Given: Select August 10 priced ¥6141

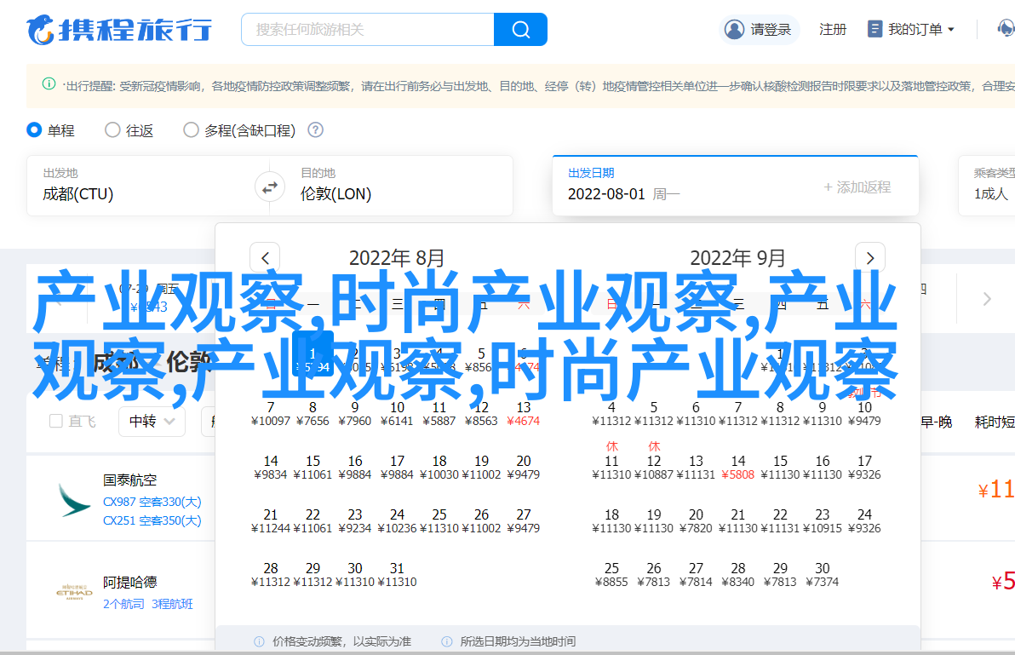Looking at the screenshot, I should pos(397,414).
